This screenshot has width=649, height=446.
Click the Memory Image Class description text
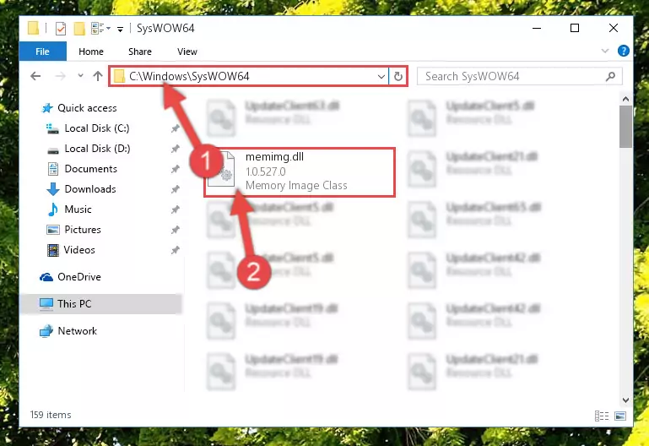point(296,186)
